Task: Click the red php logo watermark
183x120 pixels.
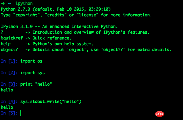Action: pos(160,114)
